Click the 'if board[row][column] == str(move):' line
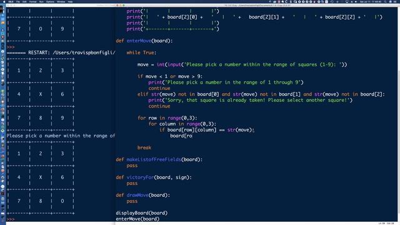This screenshot has width=400, height=225. 207,130
